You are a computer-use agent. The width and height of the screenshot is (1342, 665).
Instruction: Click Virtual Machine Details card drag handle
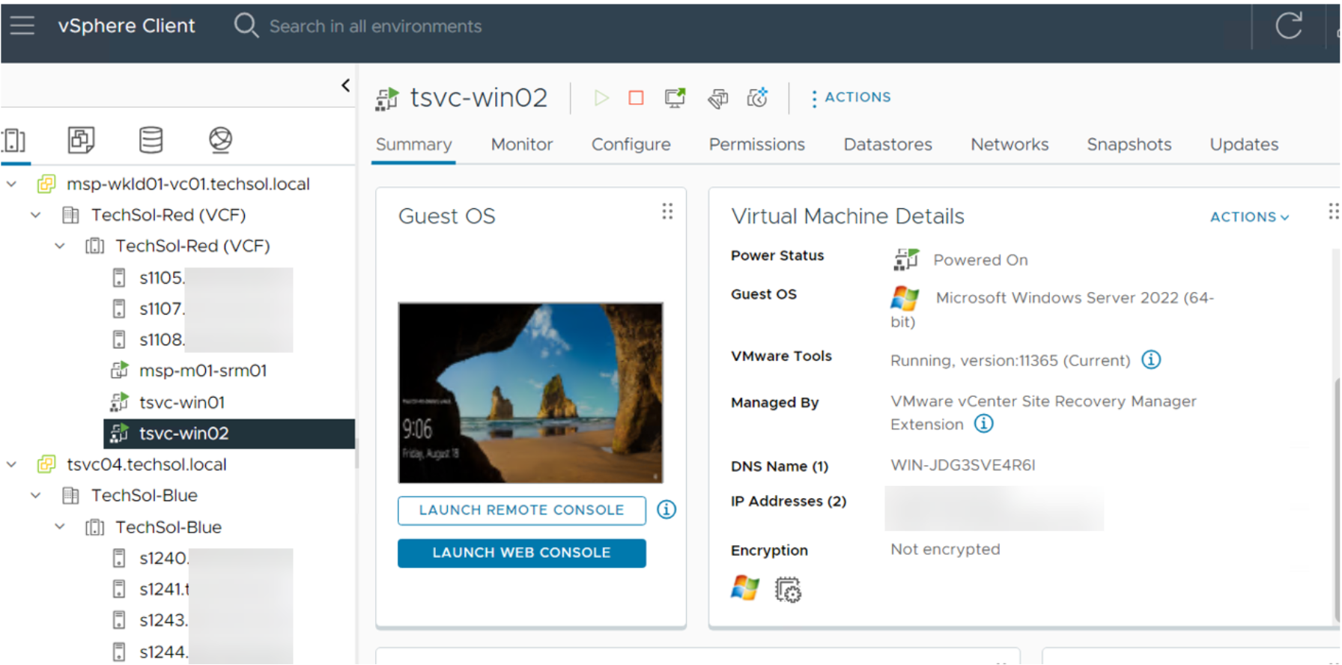pyautogui.click(x=1333, y=212)
